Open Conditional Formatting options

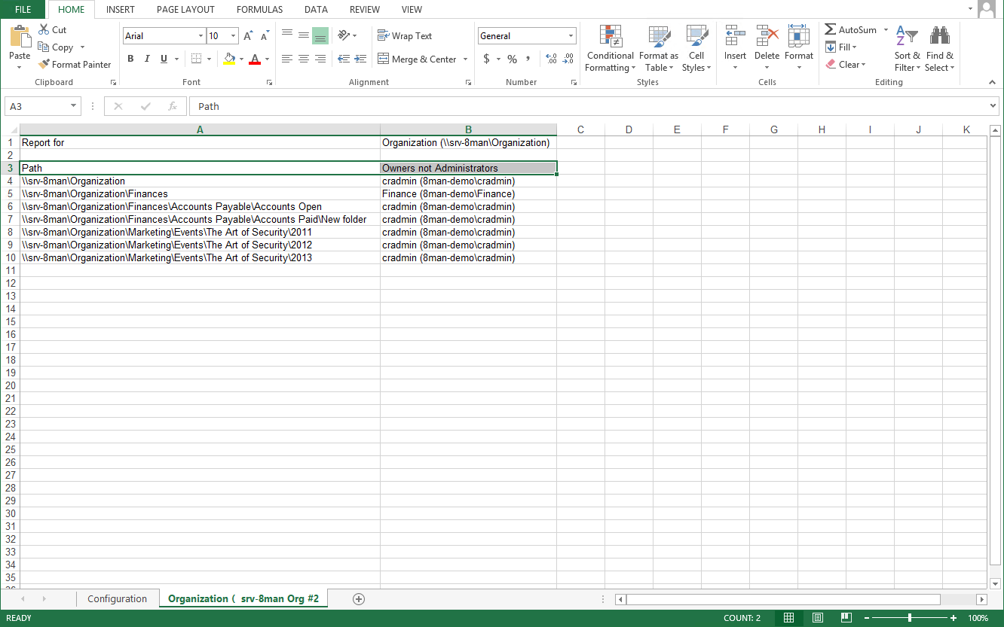tap(610, 50)
